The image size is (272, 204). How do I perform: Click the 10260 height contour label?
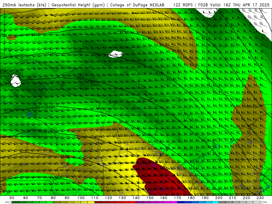tap(51, 54)
